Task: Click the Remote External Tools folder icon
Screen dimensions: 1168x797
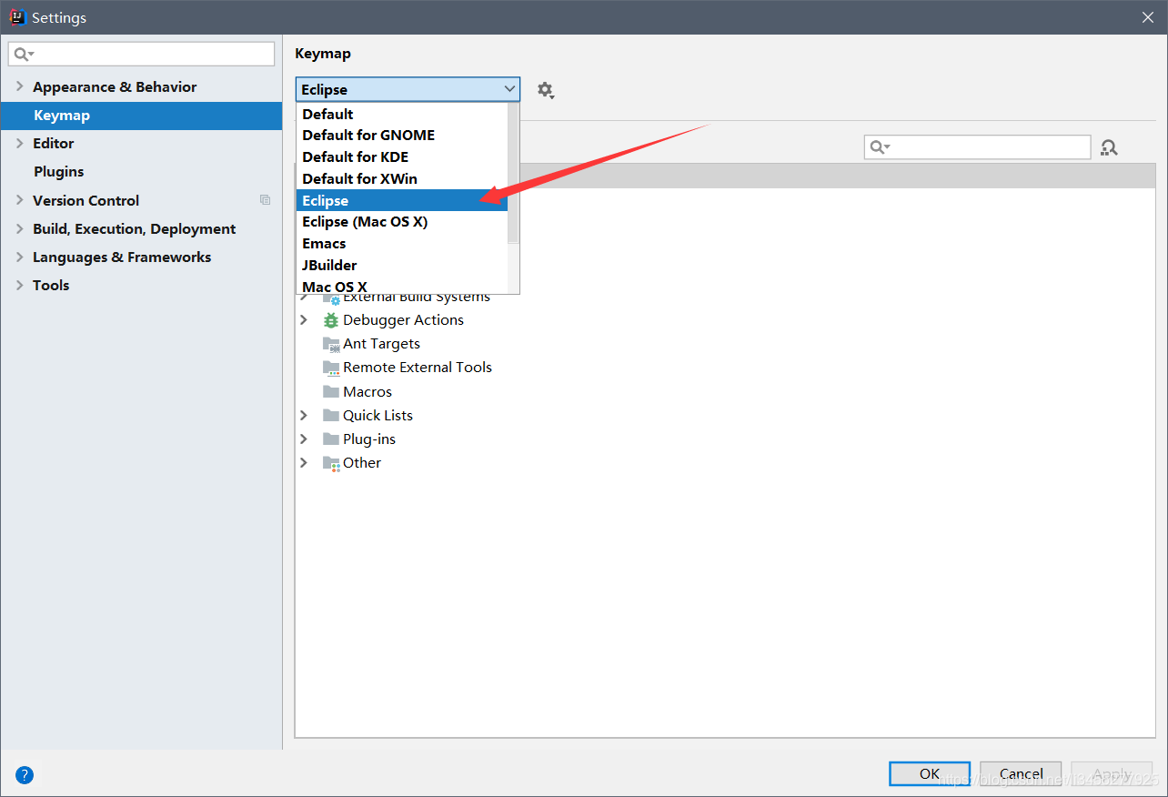Action: pos(331,368)
